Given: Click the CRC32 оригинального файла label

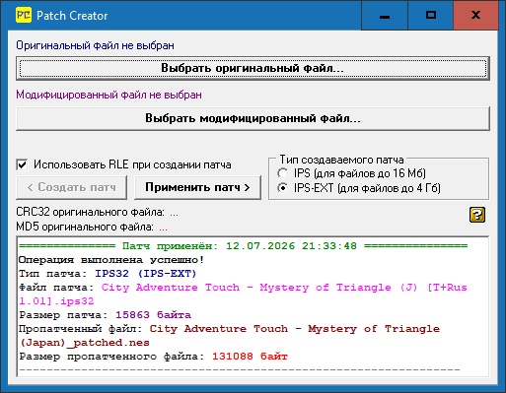Looking at the screenshot, I should [90, 212].
